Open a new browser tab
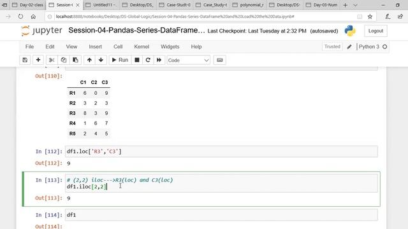 [346, 5]
